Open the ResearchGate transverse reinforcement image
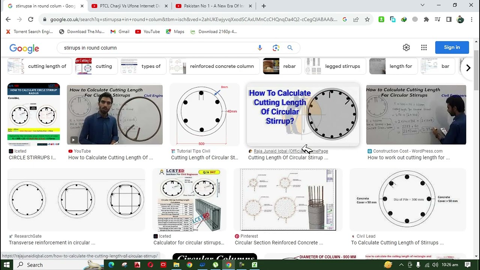The image size is (480, 270). (76, 199)
